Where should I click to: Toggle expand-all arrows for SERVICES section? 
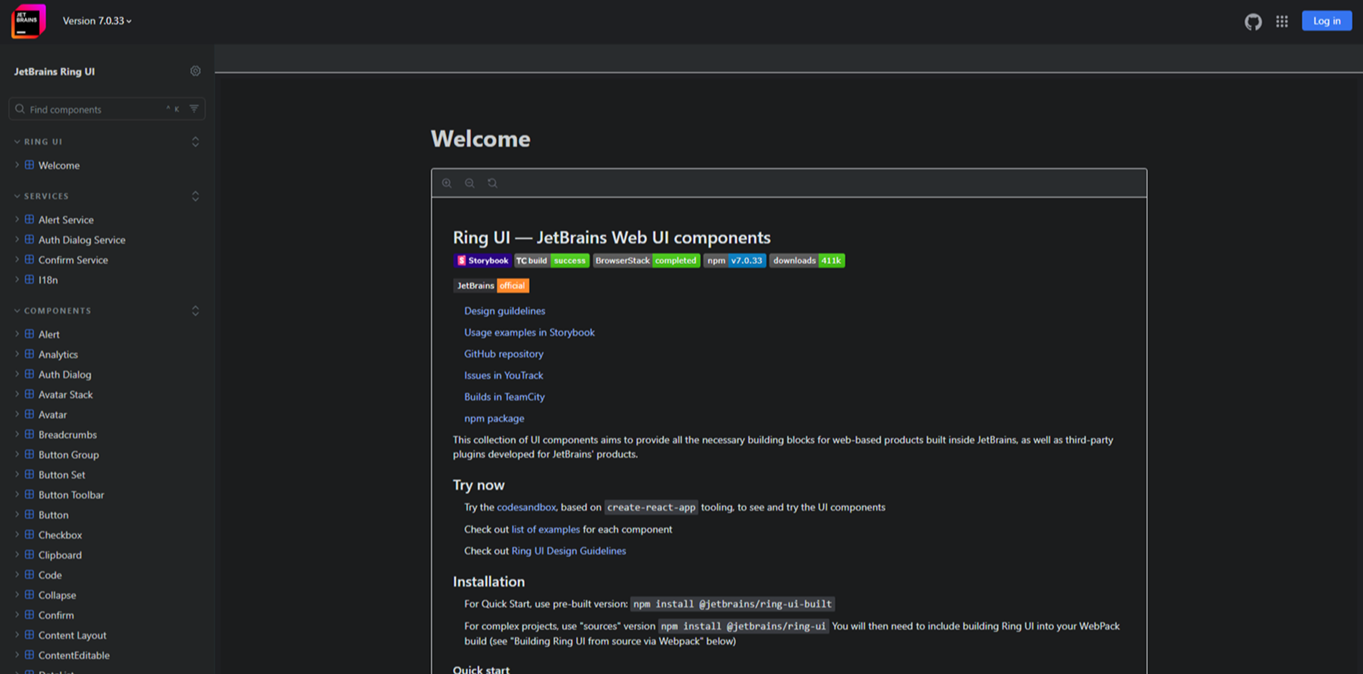click(x=195, y=196)
